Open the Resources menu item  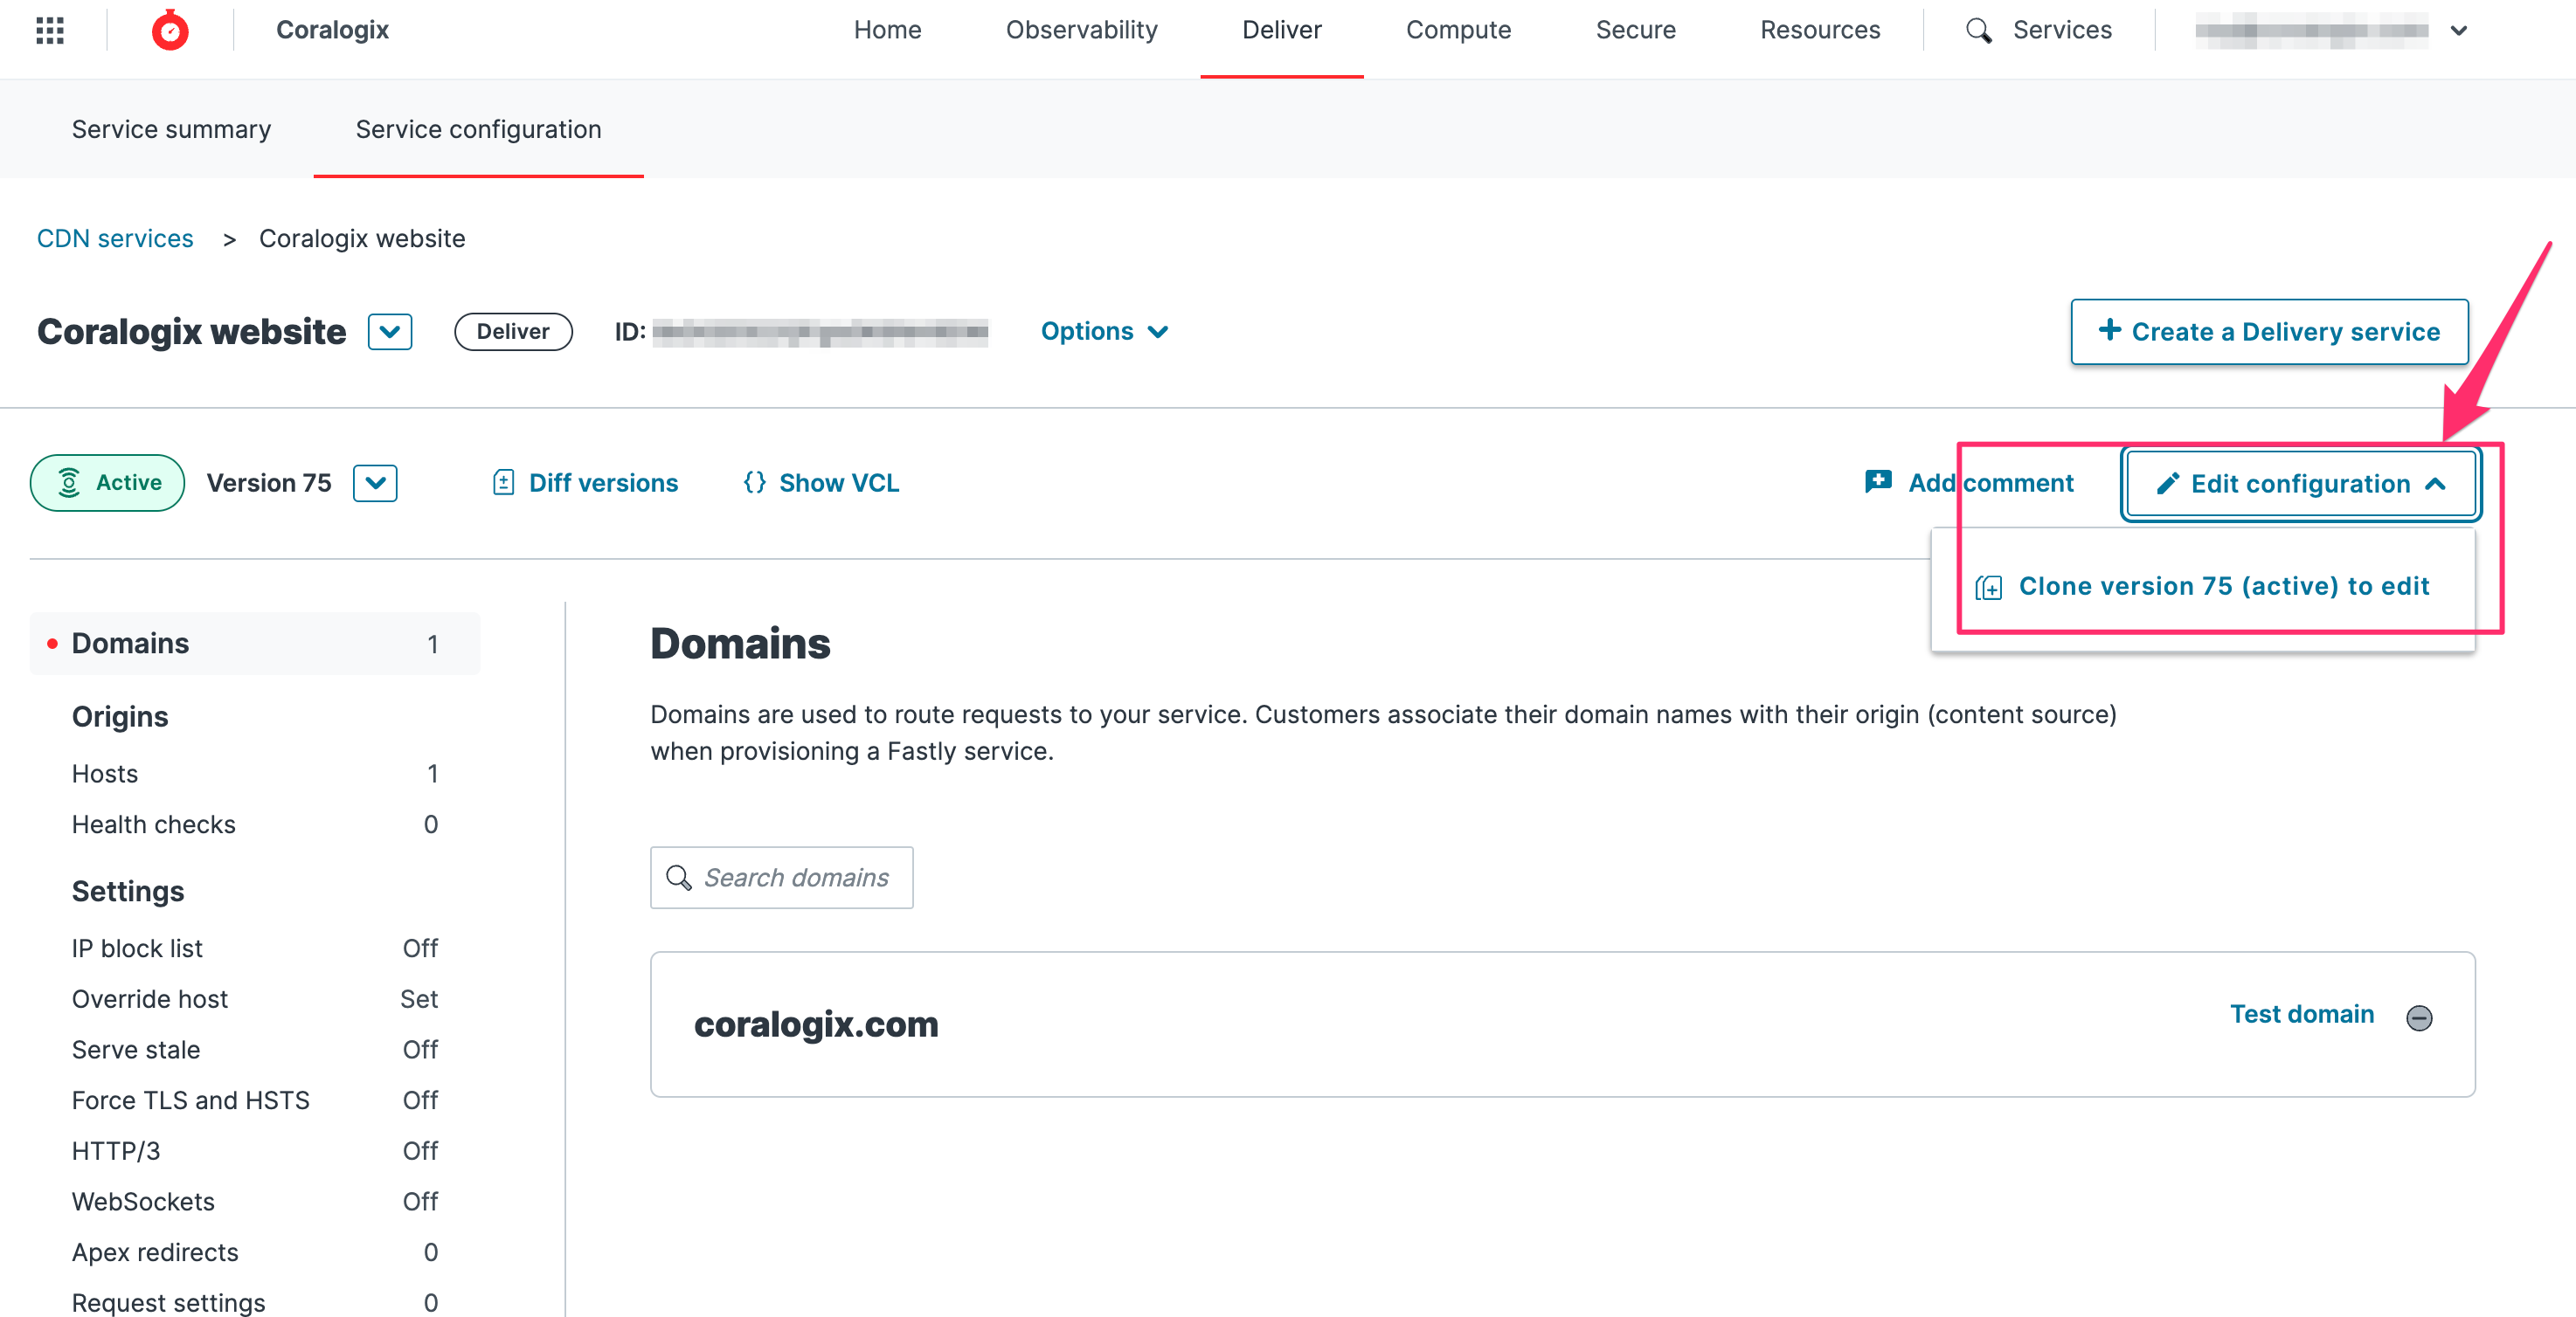1820,30
